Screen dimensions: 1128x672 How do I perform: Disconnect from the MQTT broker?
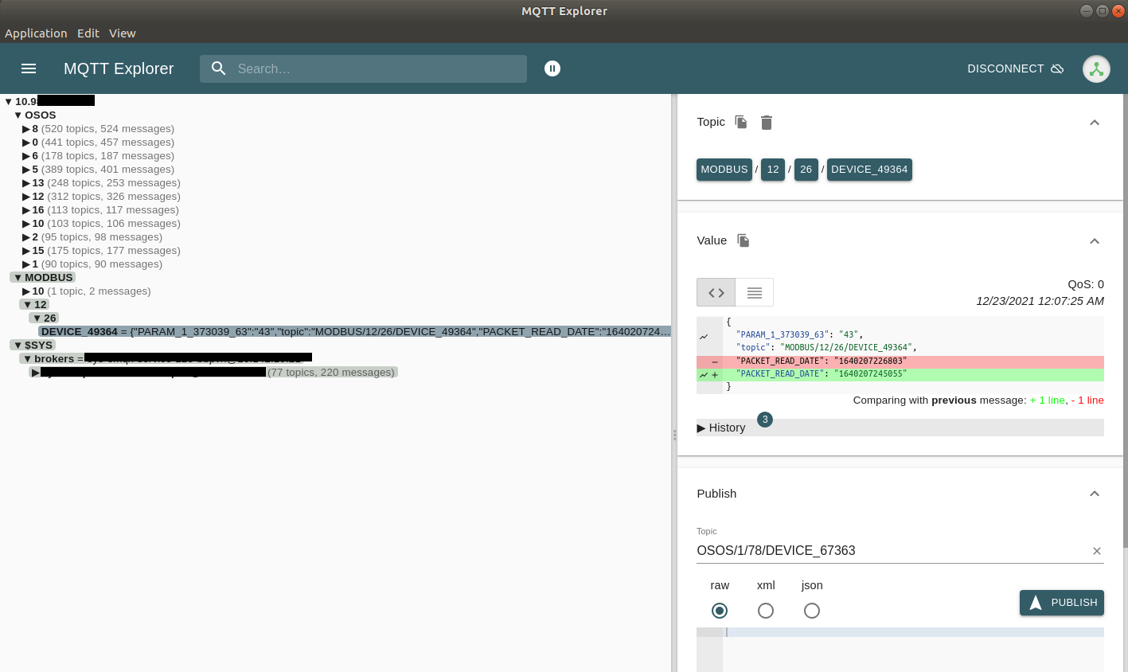(x=1015, y=68)
